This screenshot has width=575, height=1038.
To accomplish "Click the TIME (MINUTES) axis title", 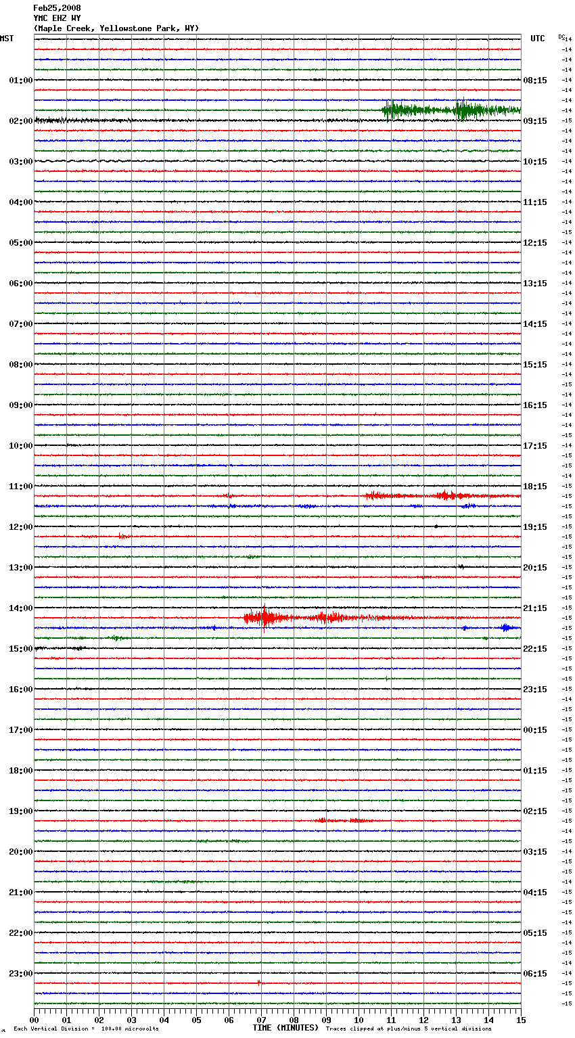I will click(285, 1028).
